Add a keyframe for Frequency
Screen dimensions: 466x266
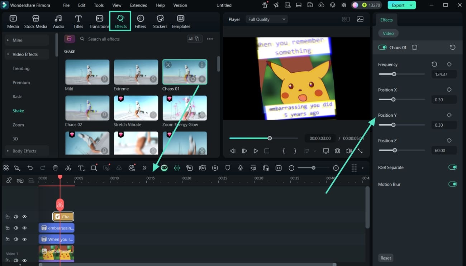tap(449, 64)
